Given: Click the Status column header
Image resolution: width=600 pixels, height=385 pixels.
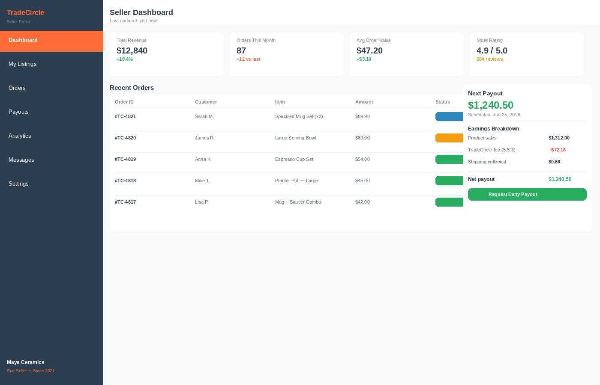Looking at the screenshot, I should (443, 102).
